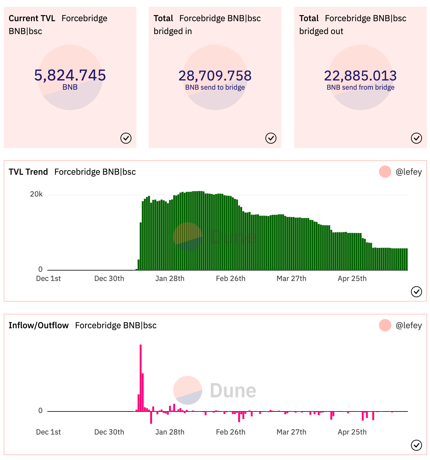Click Jan 28th label on TVL Trend axis
The height and width of the screenshot is (460, 430).
170,279
